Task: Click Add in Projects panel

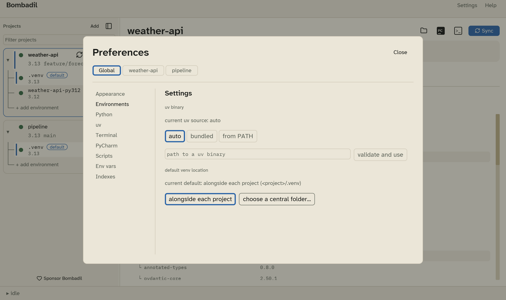Action: [x=95, y=26]
